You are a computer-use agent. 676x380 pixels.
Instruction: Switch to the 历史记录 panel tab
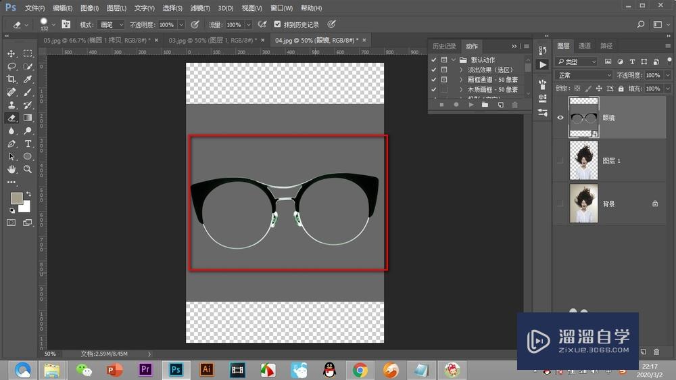pos(444,46)
